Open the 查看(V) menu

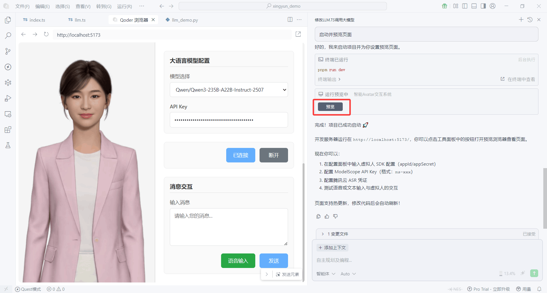pyautogui.click(x=83, y=6)
